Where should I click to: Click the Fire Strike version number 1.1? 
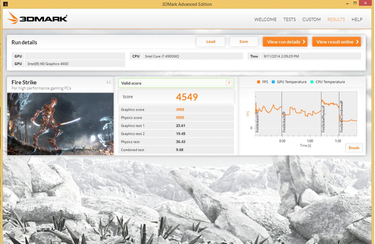[x=109, y=82]
